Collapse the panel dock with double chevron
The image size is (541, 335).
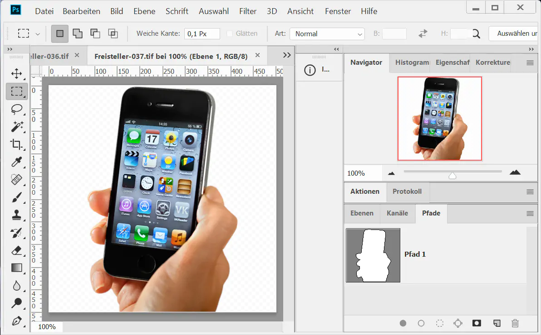click(336, 49)
